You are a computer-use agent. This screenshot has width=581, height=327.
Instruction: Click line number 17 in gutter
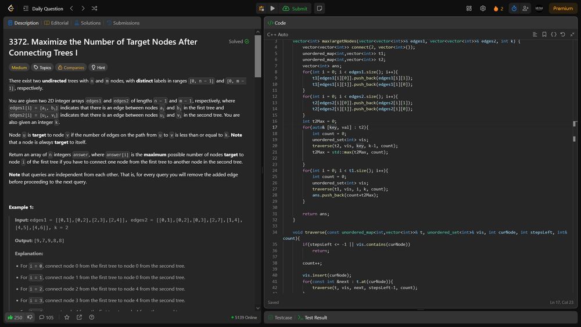pos(275,127)
